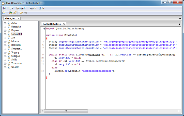Viewport: 184px width, 116px height.
Task: Minimize the Java Decompiler window
Action: 165,2
